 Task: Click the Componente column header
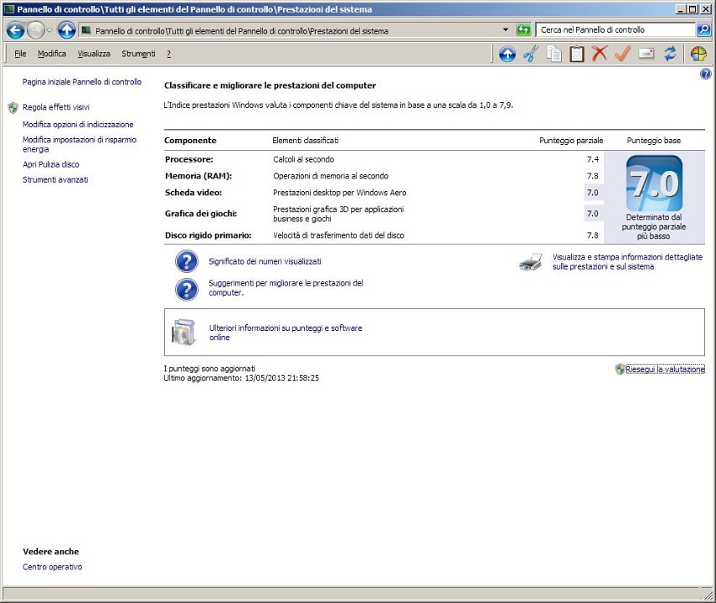click(x=190, y=141)
